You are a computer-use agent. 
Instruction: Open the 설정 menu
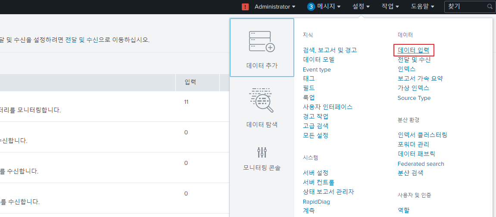point(361,6)
